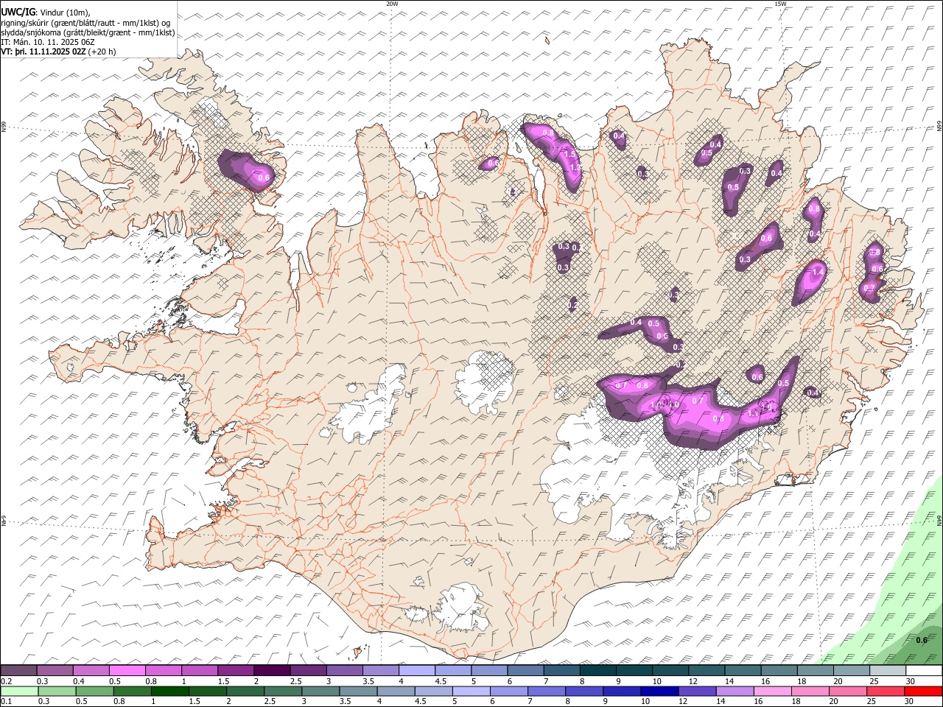Click the 0.2 label in the top legend row
Viewport: 943px width, 707px height.
[x=6, y=681]
